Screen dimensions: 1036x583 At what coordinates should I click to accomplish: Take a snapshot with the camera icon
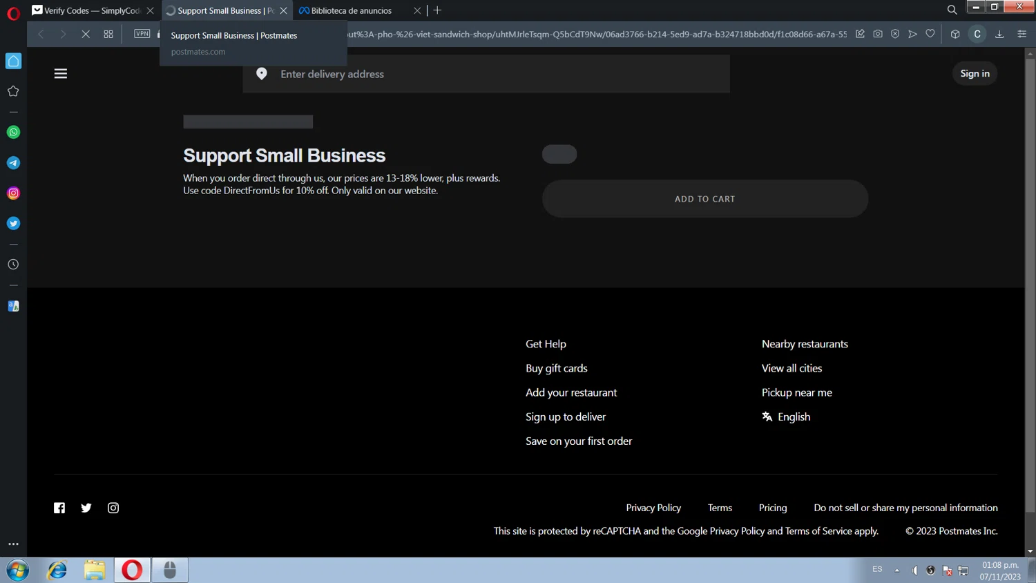tap(878, 34)
